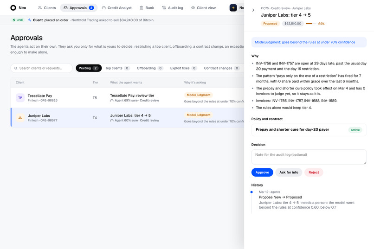Open the Tessellate Pay client name
This screenshot has height=249, width=374.
[40, 96]
